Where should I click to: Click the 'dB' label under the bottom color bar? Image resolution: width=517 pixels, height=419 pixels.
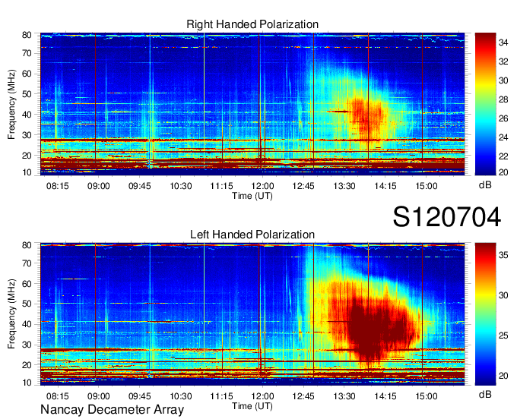coord(485,394)
